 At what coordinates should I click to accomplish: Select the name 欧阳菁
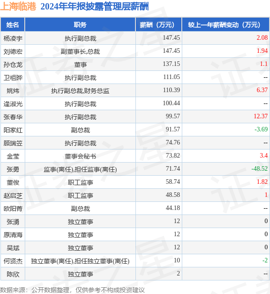pos(13,209)
